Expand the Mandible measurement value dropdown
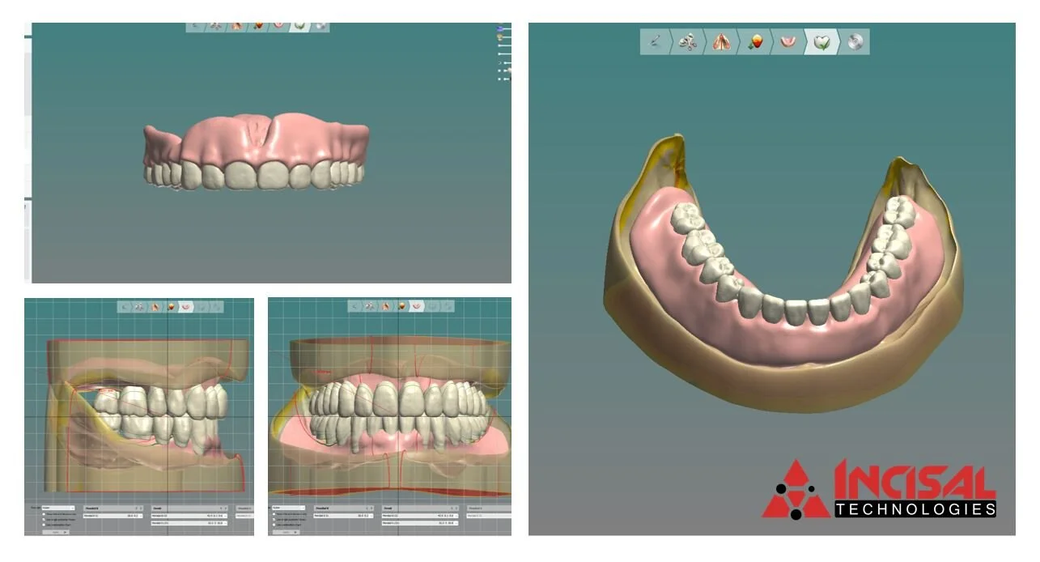 [142, 515]
